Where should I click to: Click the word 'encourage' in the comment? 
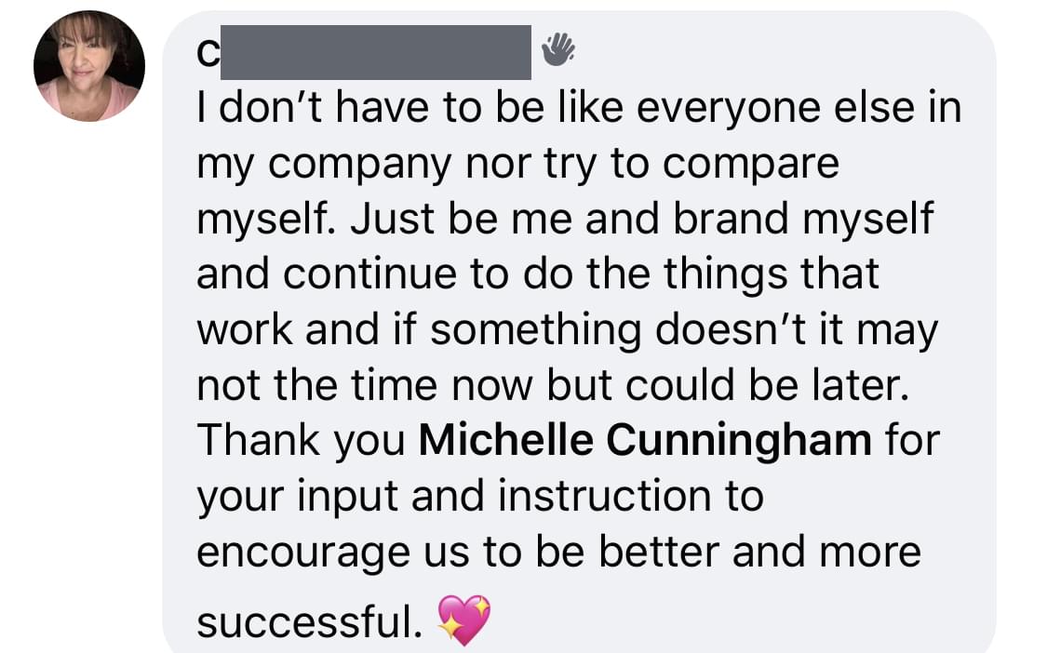(x=303, y=554)
